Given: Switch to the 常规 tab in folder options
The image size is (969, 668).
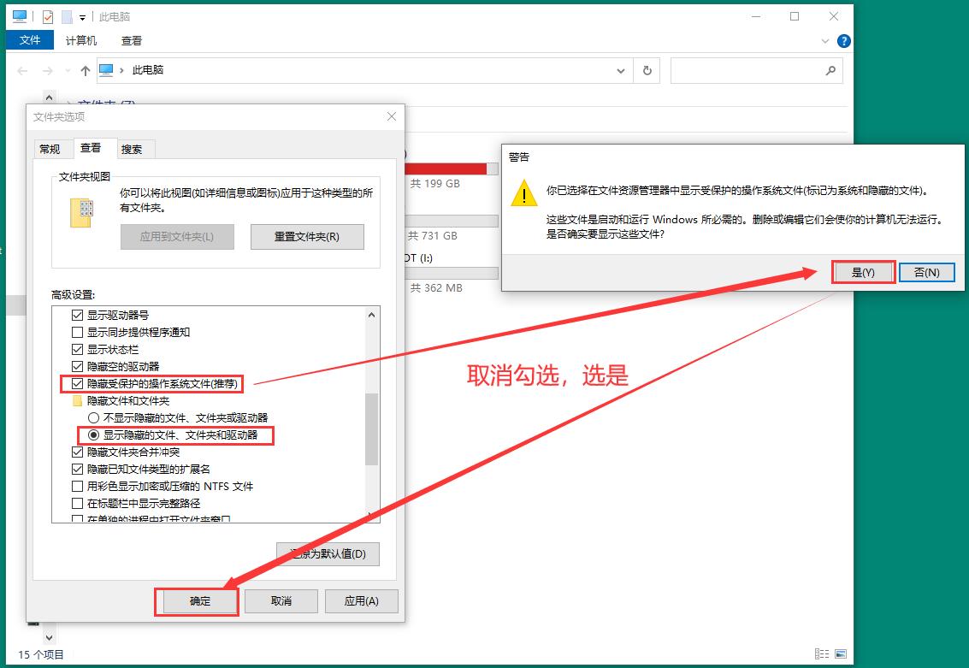Looking at the screenshot, I should point(52,148).
